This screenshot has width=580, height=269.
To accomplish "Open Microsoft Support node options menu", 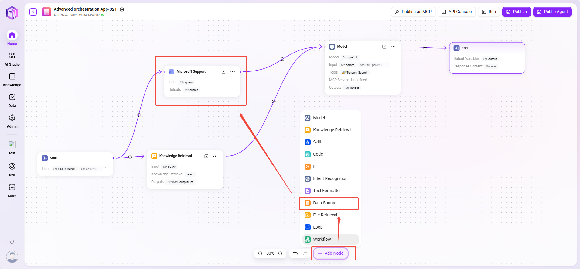I will pos(233,72).
